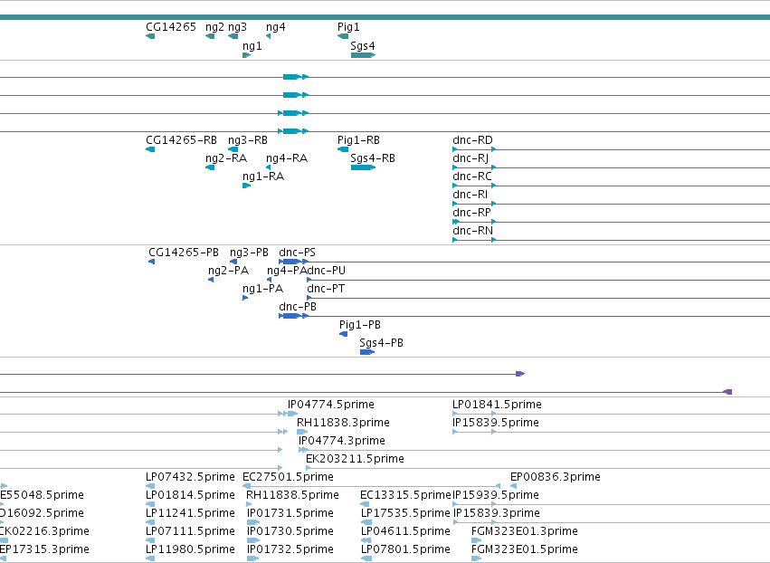Select the Sgs4-RB transcript label
Viewport: 770px width, 563px height.
373,158
